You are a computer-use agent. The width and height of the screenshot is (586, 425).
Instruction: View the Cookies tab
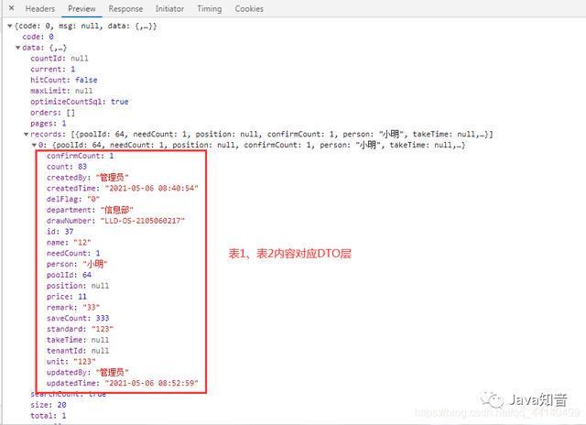tap(249, 8)
